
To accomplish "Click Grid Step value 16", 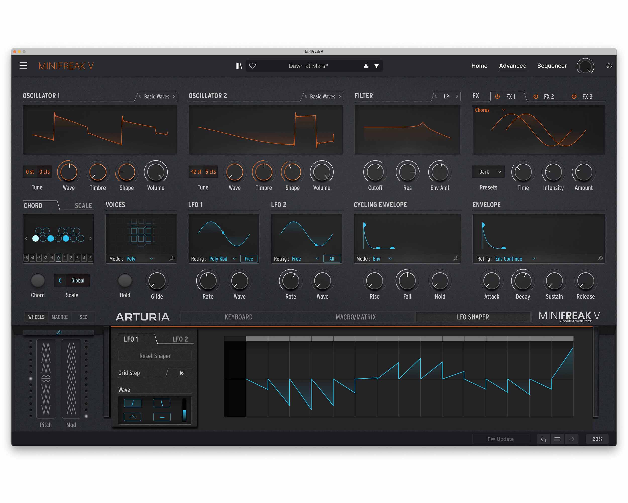I will (181, 373).
